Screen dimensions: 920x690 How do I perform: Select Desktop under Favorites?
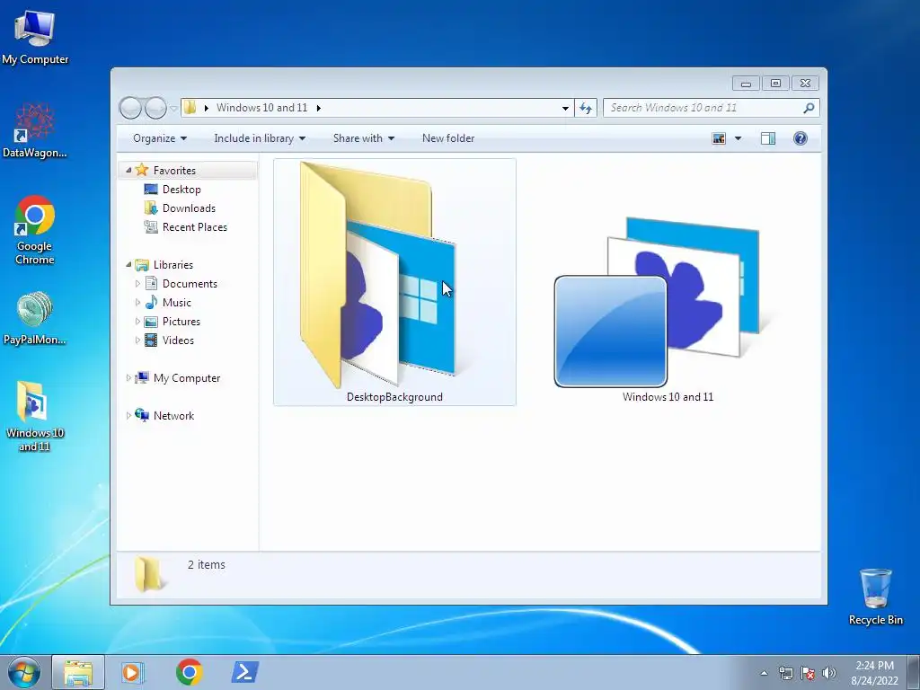click(x=181, y=190)
